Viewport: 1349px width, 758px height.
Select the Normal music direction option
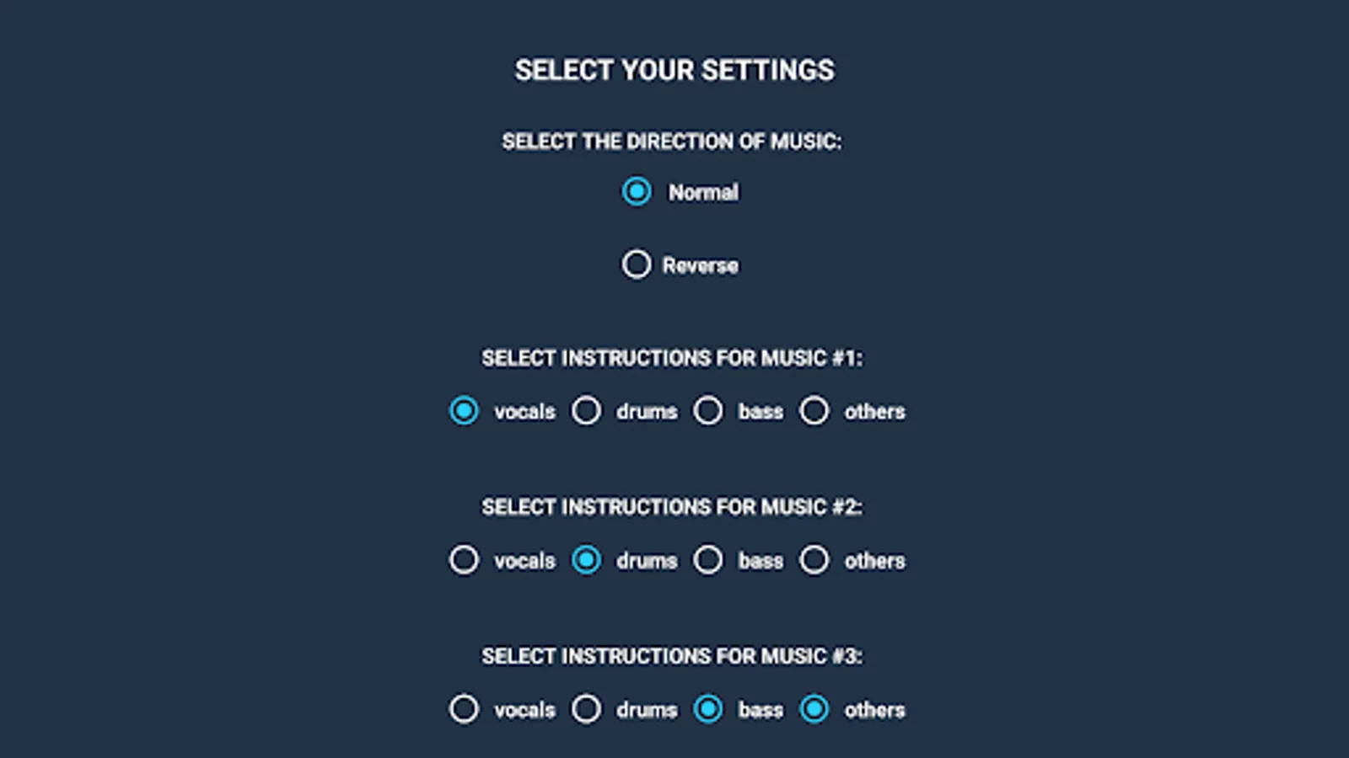click(637, 192)
